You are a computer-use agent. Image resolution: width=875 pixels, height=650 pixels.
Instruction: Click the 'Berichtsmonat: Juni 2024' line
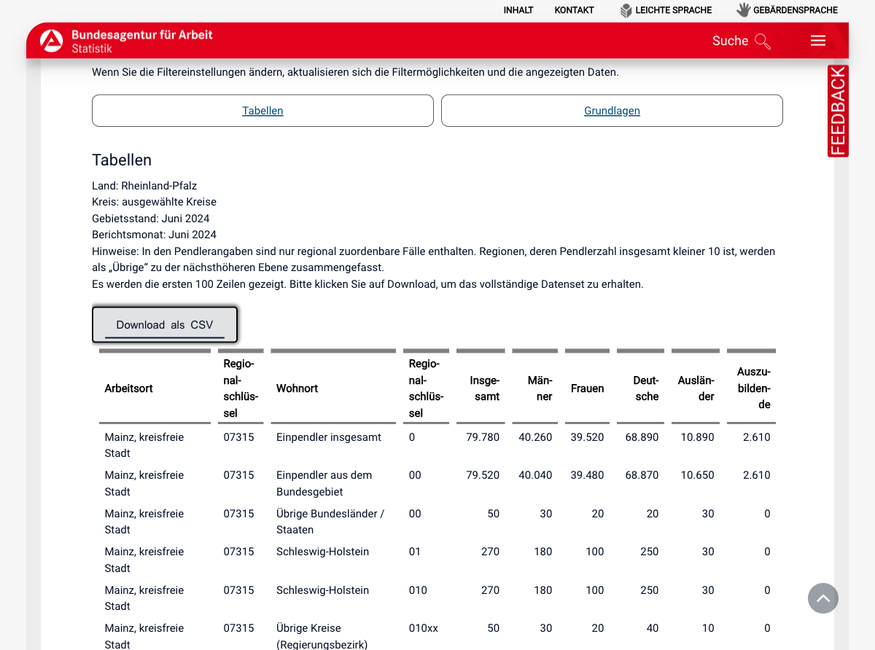pos(154,235)
